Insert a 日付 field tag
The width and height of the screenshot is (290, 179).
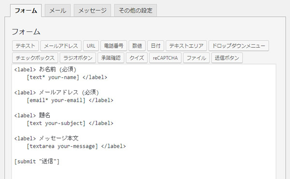[156, 46]
